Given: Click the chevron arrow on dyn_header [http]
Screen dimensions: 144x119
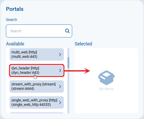Looking at the screenshot, I should click(x=60, y=70).
